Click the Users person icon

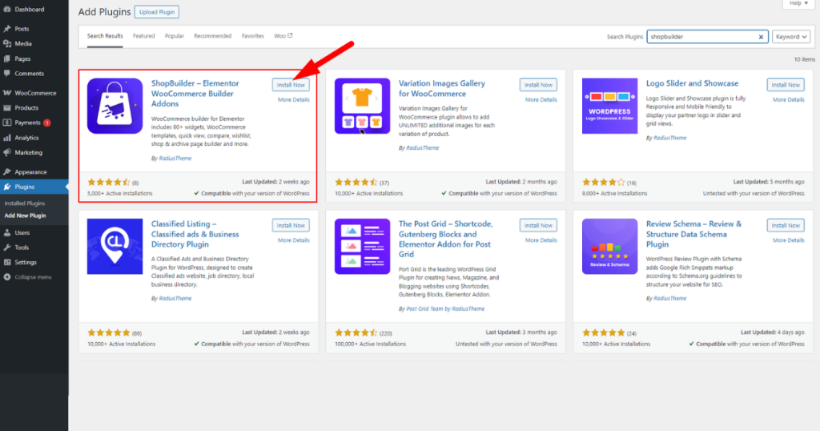[6, 233]
